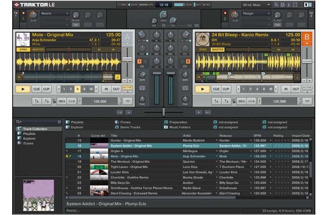Toggle SYNC on deck A
Screen dimensions: 328x215
(x=23, y=50)
